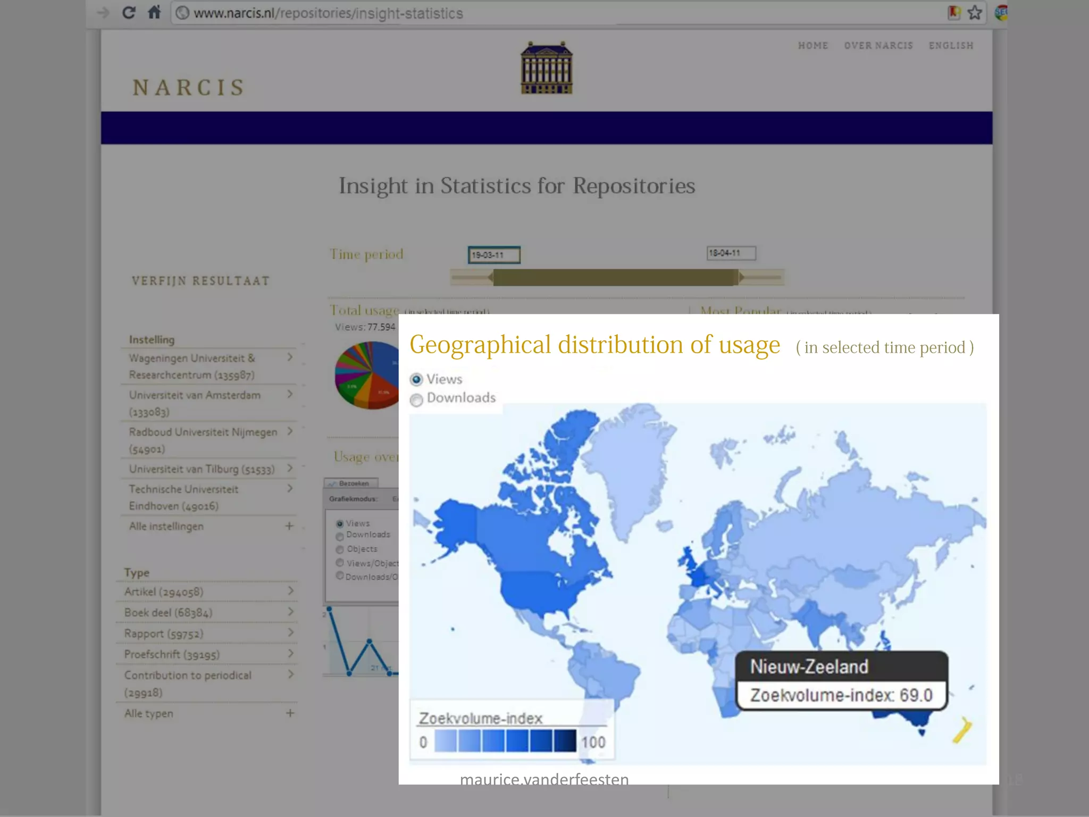Select Downloads radio in geographical distribution
This screenshot has width=1089, height=817.
click(416, 399)
